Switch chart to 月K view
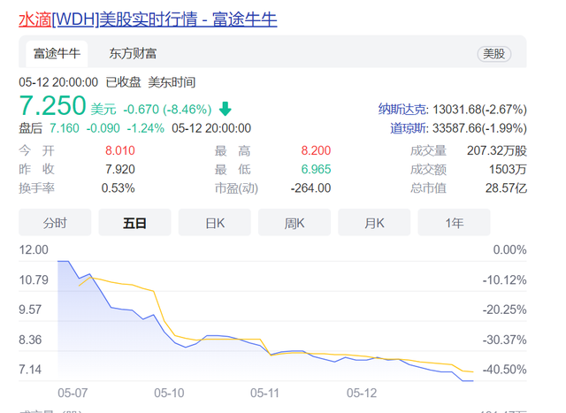The height and width of the screenshot is (413, 566). [x=374, y=222]
